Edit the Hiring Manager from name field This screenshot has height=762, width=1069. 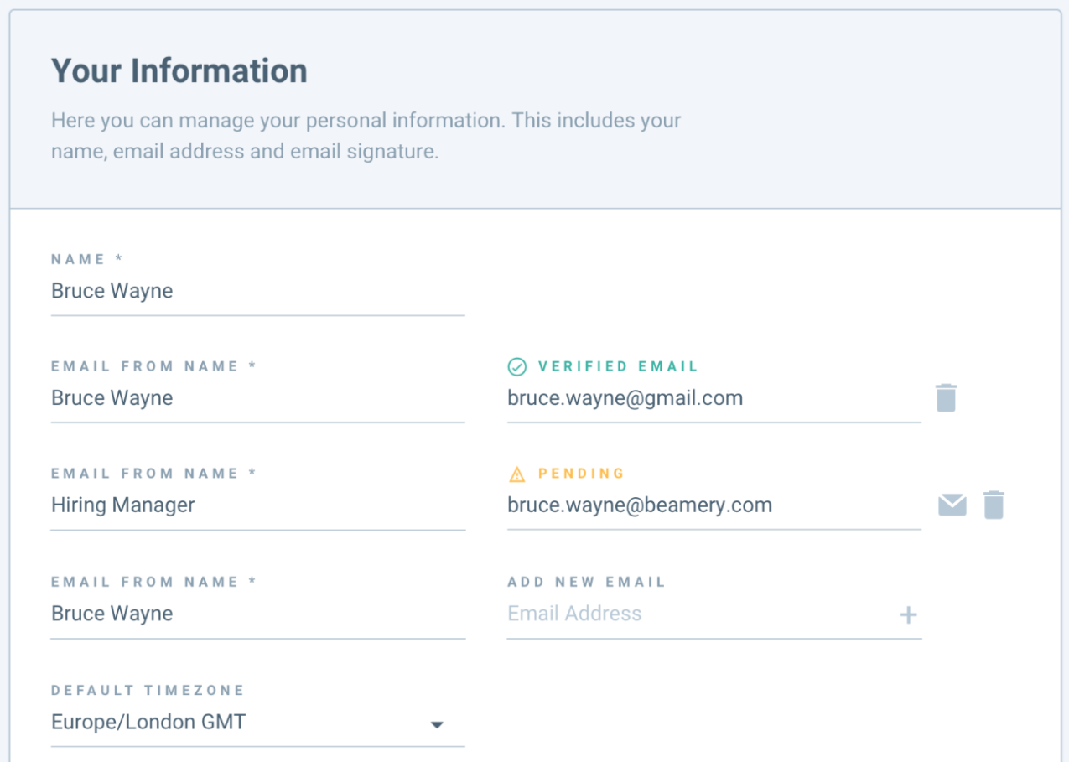point(257,505)
